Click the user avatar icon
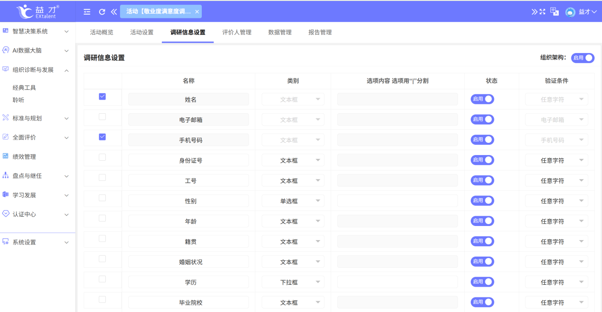The height and width of the screenshot is (312, 602). pyautogui.click(x=570, y=12)
